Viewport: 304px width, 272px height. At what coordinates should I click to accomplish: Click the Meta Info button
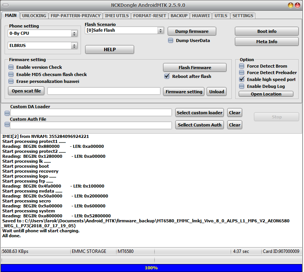click(267, 42)
